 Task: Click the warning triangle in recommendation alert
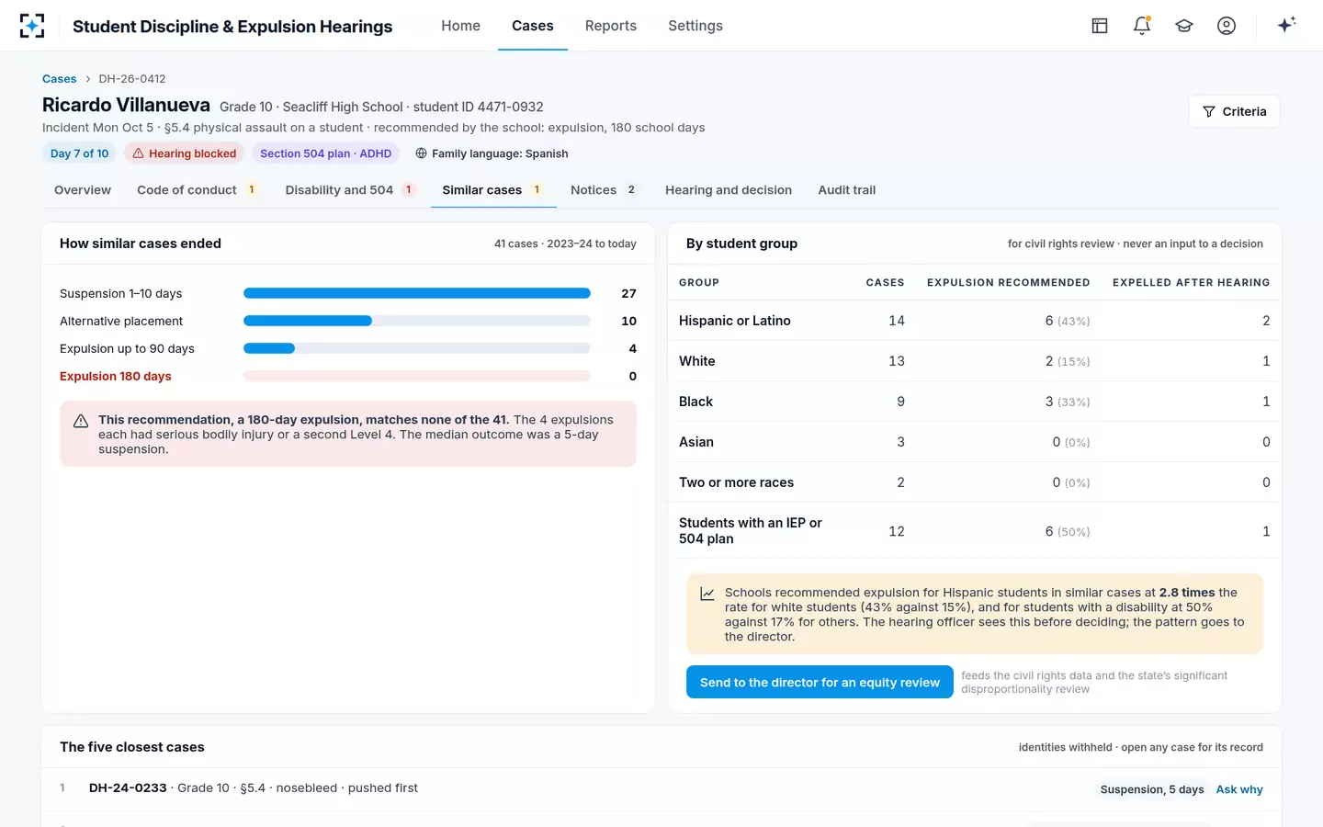pyautogui.click(x=81, y=421)
